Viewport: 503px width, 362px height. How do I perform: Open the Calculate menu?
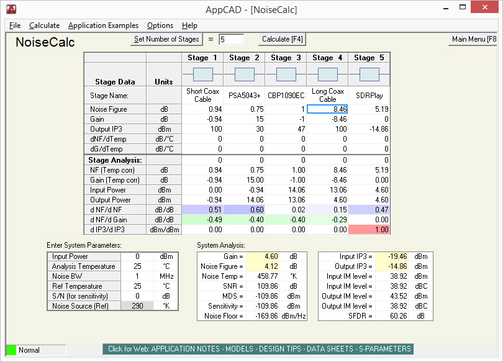[44, 25]
